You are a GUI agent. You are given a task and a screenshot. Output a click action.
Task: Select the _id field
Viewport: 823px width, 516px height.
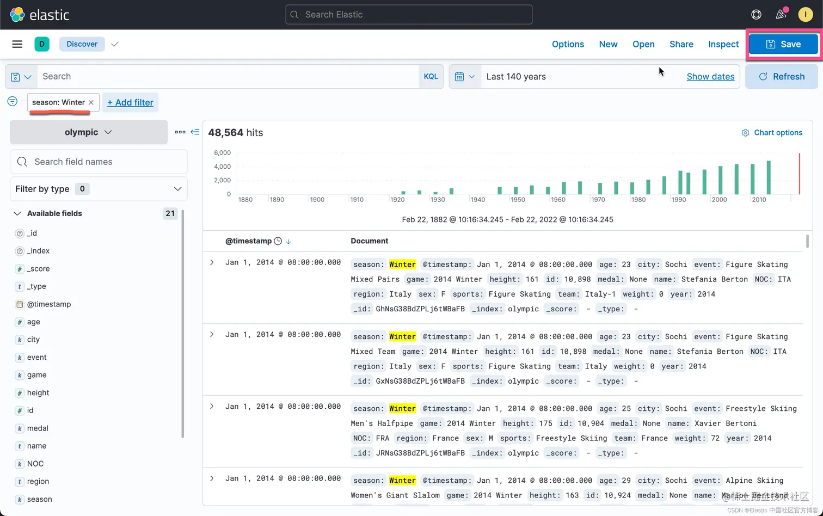pyautogui.click(x=32, y=234)
